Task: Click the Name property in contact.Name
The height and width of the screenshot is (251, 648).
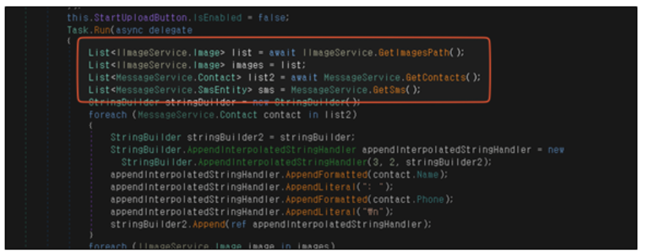Action: click(427, 175)
